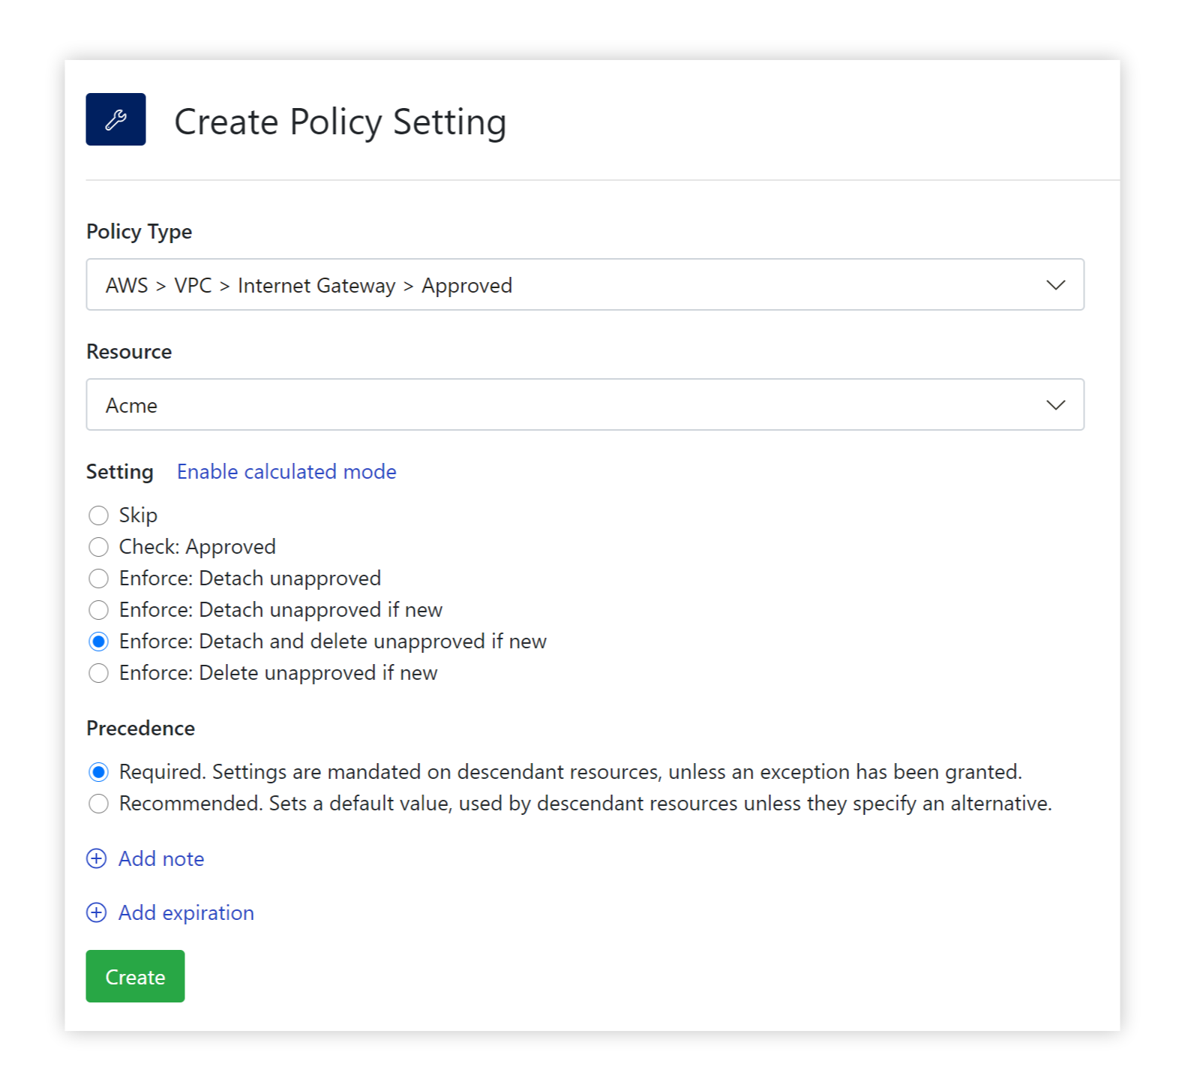
Task: Choose the Check: Approved option
Action: tap(98, 547)
